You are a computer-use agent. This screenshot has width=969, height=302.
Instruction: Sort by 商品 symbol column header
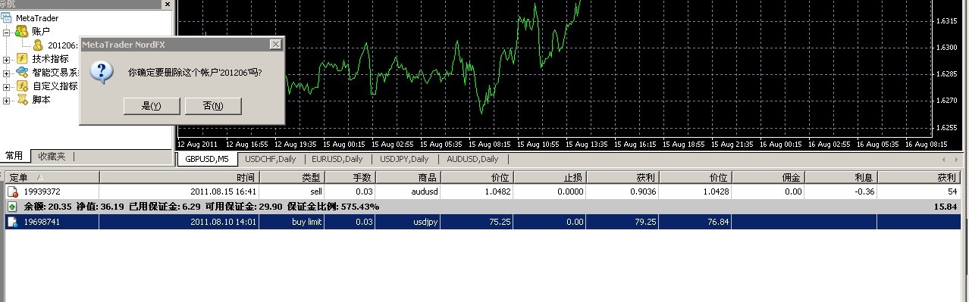tap(408, 177)
